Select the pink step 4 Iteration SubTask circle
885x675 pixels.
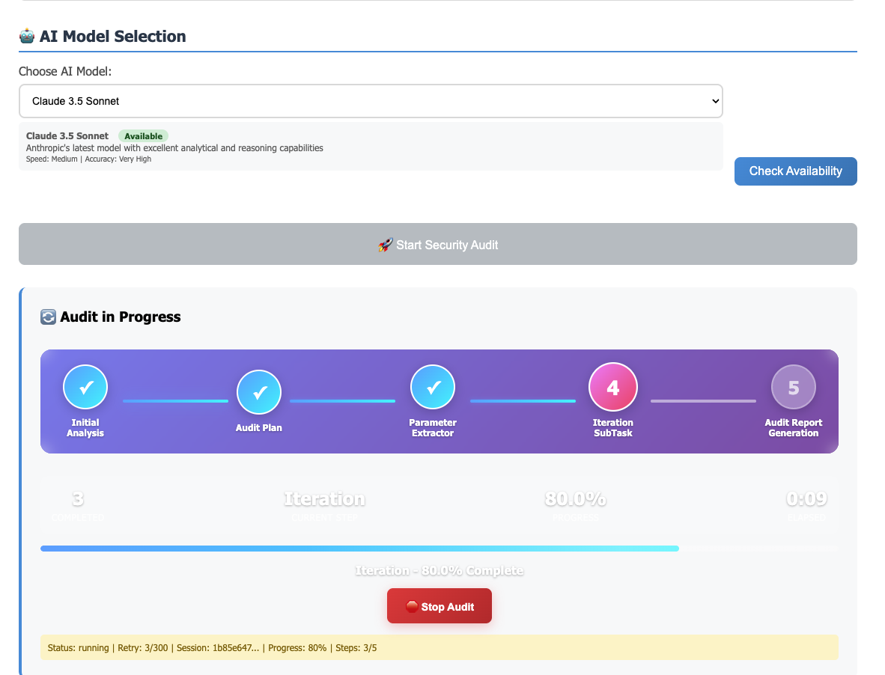click(x=613, y=387)
